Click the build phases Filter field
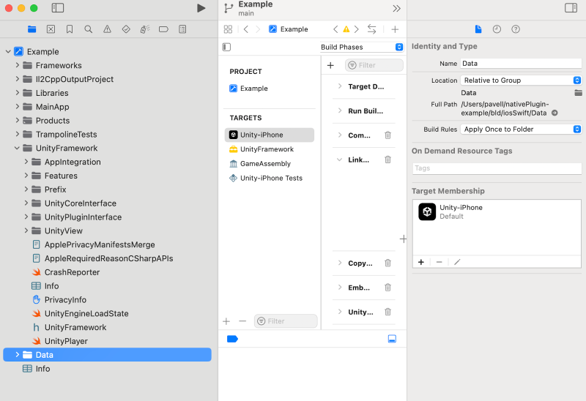This screenshot has height=401, width=586. tap(374, 65)
